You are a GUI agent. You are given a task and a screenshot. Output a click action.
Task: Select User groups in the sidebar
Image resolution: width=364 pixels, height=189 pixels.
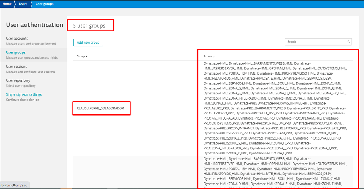[16, 53]
